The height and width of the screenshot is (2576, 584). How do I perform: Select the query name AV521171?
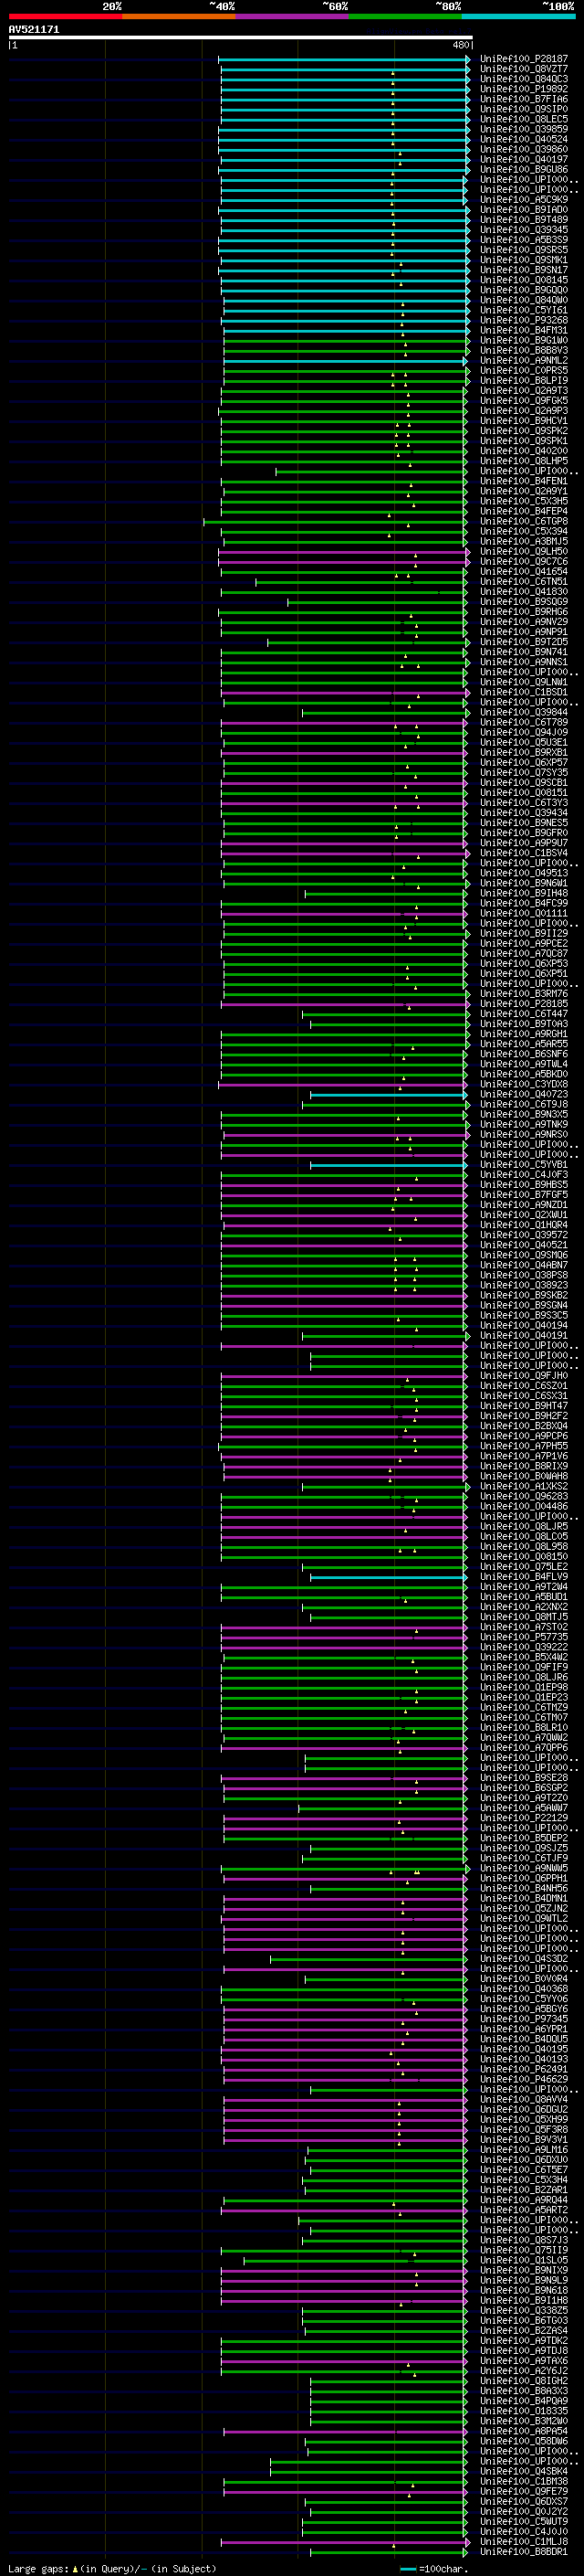coord(34,30)
